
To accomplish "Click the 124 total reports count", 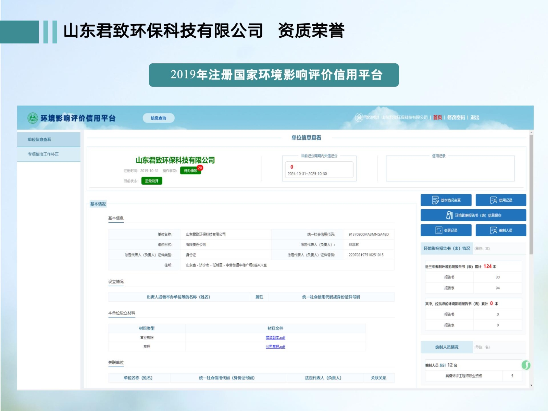I will coord(487,266).
